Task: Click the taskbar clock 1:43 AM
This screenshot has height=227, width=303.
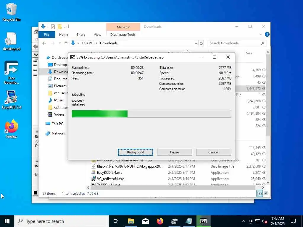Action: tap(278, 221)
